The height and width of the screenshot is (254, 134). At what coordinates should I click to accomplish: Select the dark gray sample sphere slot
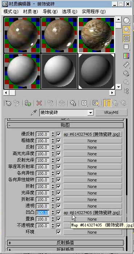coord(96,71)
